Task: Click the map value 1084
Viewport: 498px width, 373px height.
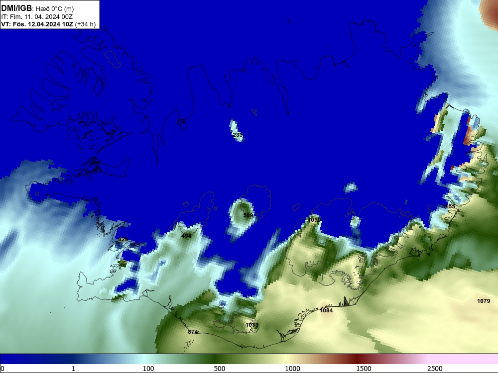Action: [x=326, y=310]
